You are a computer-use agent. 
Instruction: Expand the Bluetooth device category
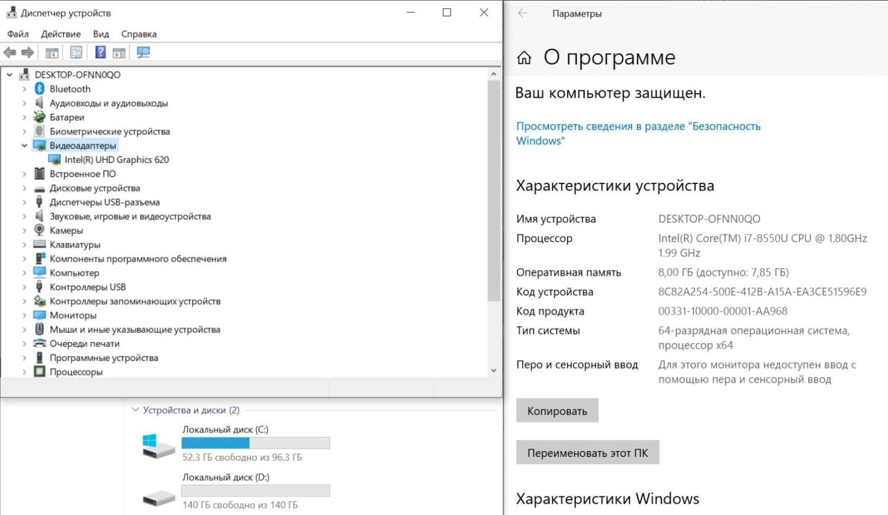click(x=24, y=89)
